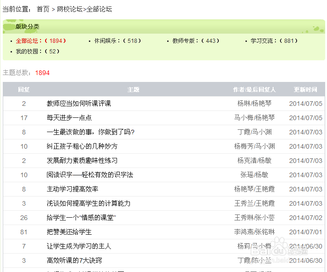View the 把赞美还给学生 thread
This screenshot has height=272, width=327.
69,232
